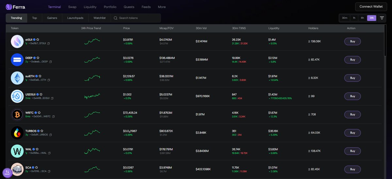Click the 30m Vol column header

click(x=201, y=28)
